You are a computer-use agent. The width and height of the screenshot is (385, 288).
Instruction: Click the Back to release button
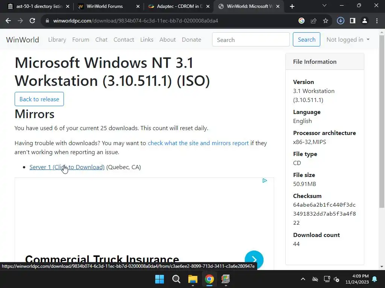[x=39, y=99]
